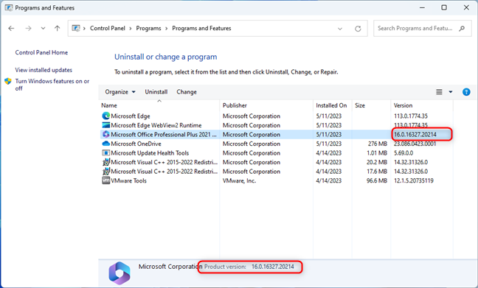Go up one level with the up arrow
This screenshot has height=288, width=478.
[x=57, y=28]
